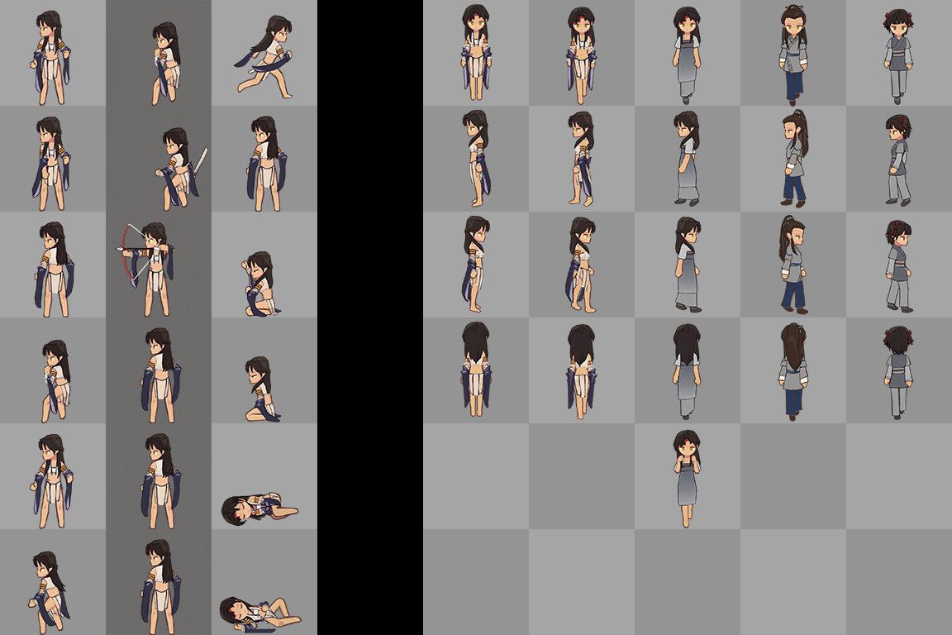Select the back view of the gray-dress girl

point(687,372)
